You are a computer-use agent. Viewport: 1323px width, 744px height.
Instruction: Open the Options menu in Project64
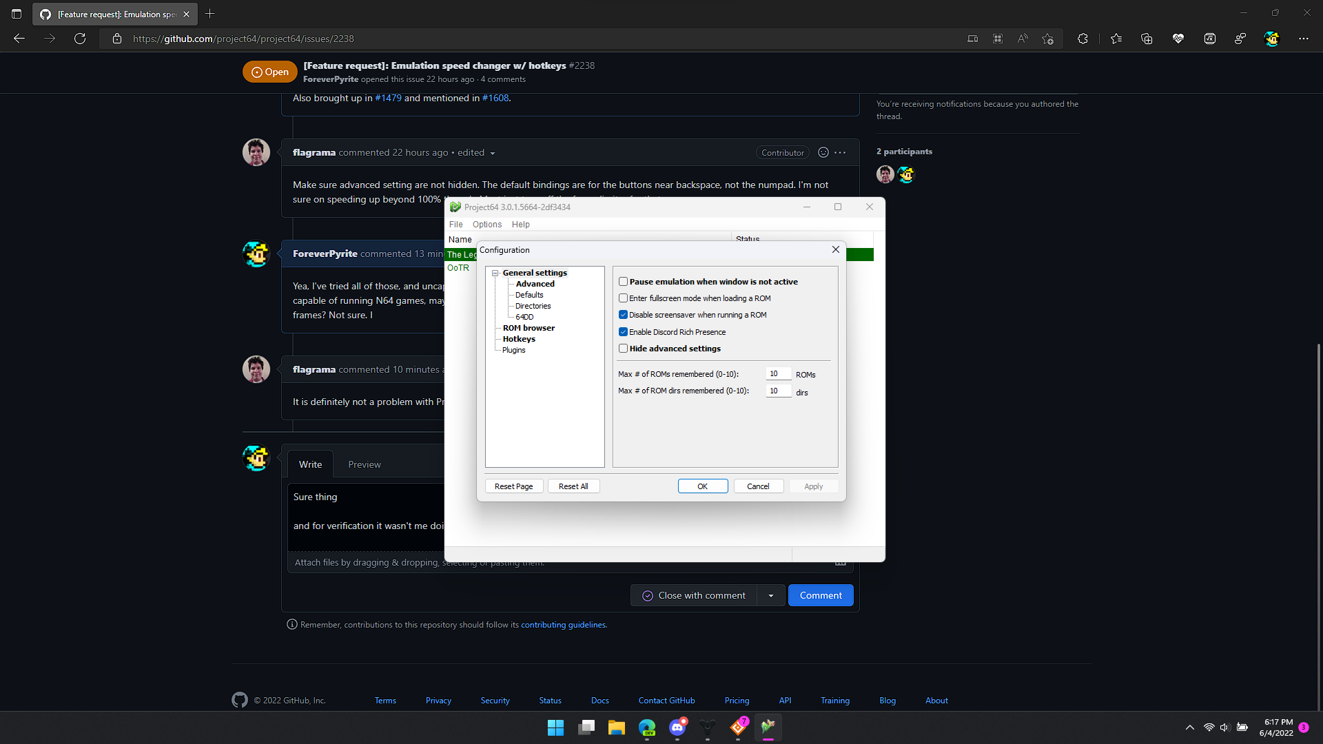[x=487, y=224]
